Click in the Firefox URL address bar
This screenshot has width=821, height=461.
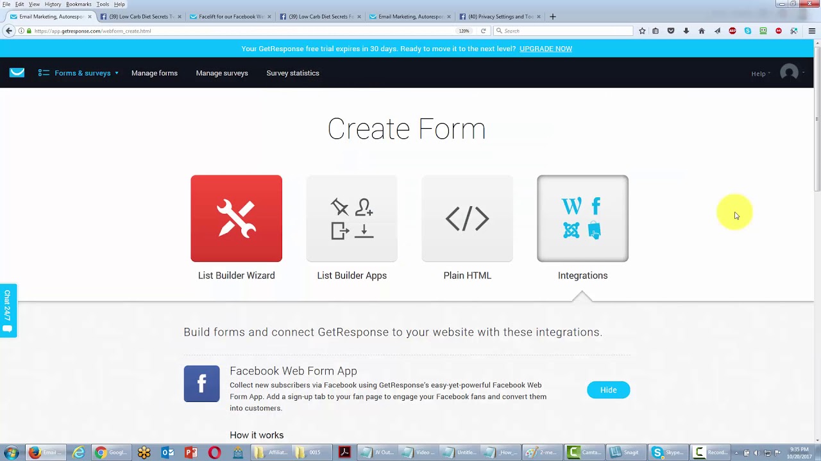(x=244, y=31)
